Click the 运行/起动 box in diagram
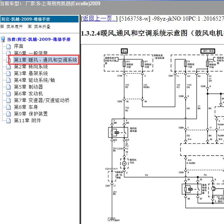 (x=208, y=51)
